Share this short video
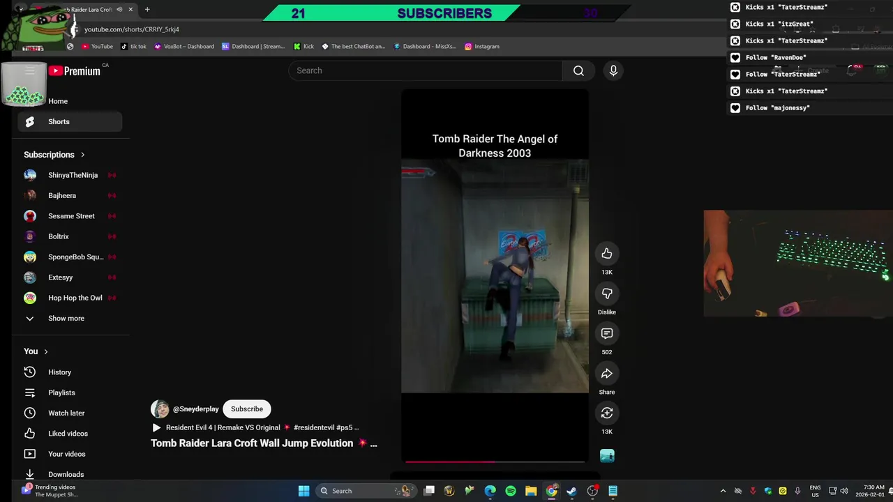 (607, 374)
